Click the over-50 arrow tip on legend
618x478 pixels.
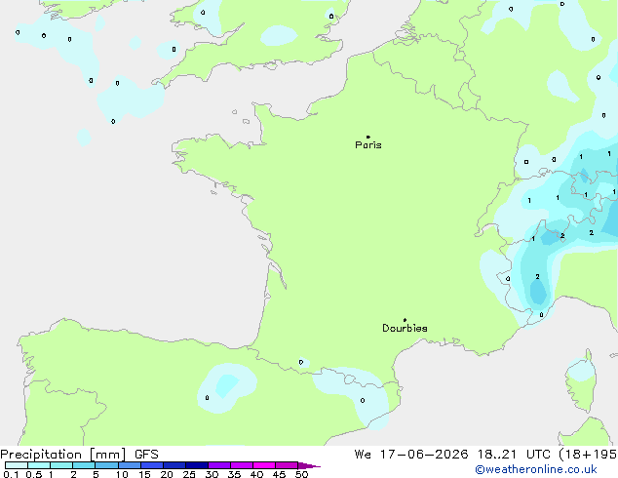click(309, 465)
